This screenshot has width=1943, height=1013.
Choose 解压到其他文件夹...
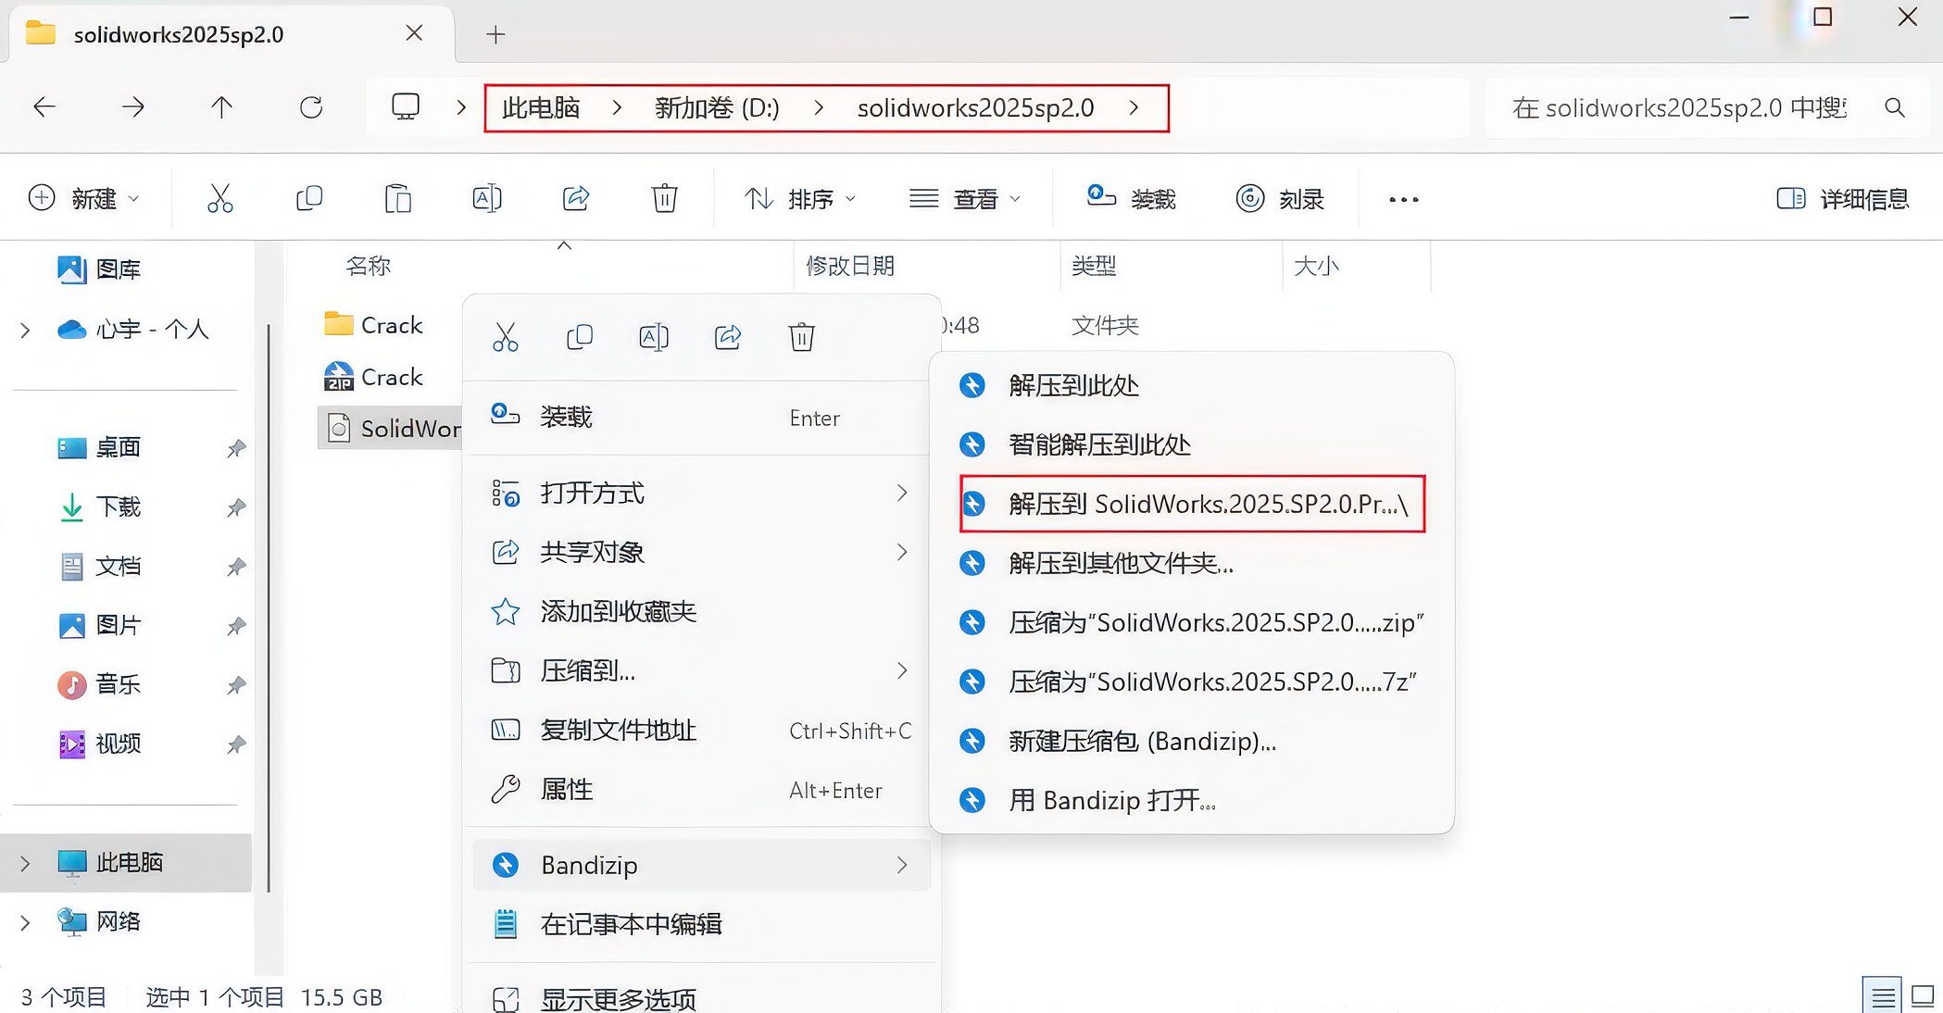coord(1192,563)
